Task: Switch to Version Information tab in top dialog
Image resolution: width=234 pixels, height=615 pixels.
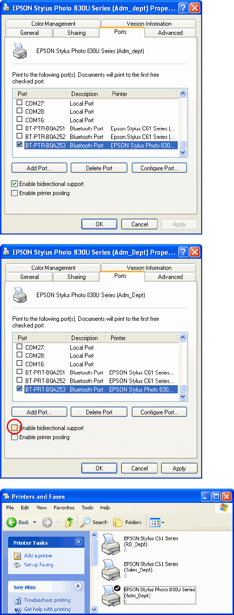Action: [149, 24]
